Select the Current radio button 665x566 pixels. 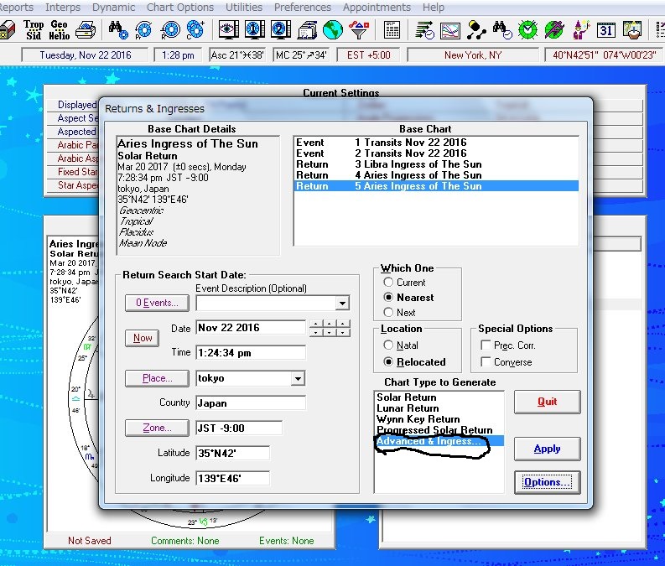pyautogui.click(x=388, y=283)
